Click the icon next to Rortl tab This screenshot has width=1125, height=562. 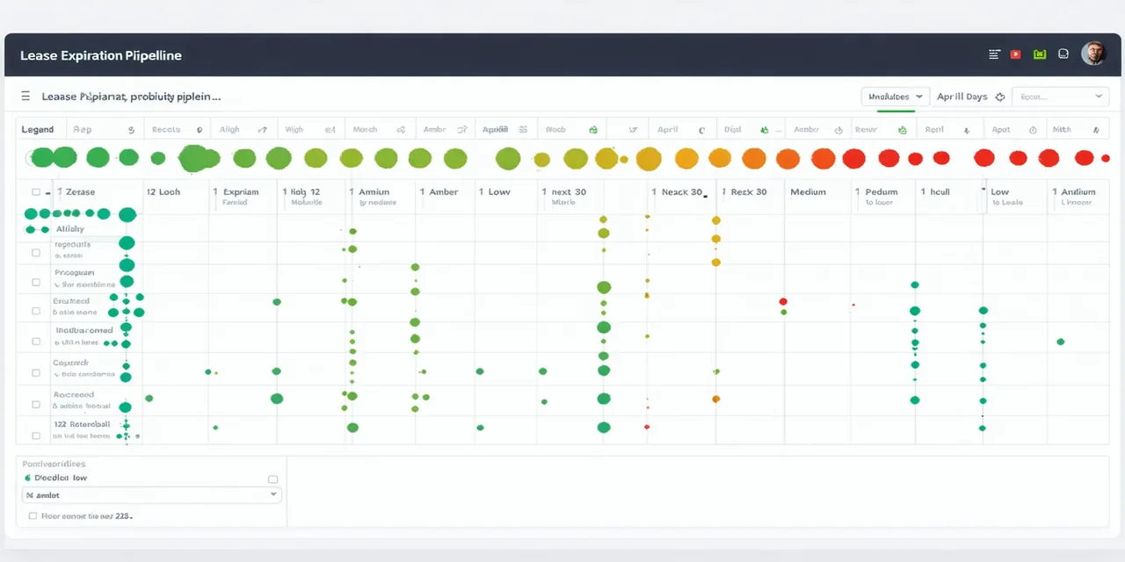967,130
